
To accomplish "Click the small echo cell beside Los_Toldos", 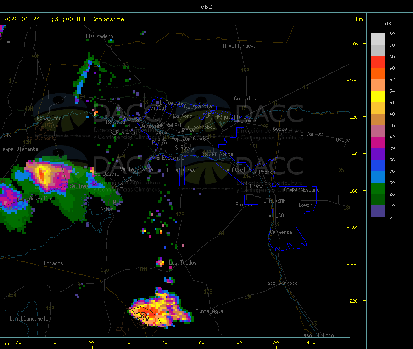I will coord(161,262).
